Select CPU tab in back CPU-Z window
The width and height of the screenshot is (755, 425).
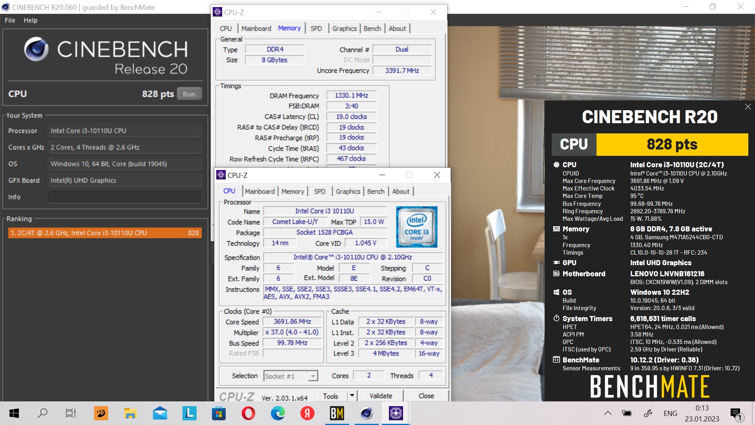tap(226, 28)
